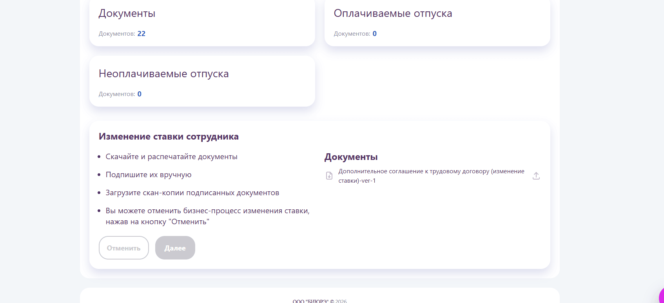Click the text about cancelling the business process

207,216
